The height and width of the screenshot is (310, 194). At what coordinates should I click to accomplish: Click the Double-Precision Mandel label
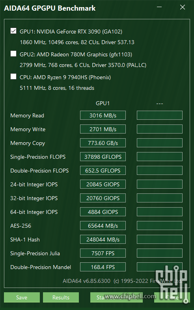click(41, 267)
